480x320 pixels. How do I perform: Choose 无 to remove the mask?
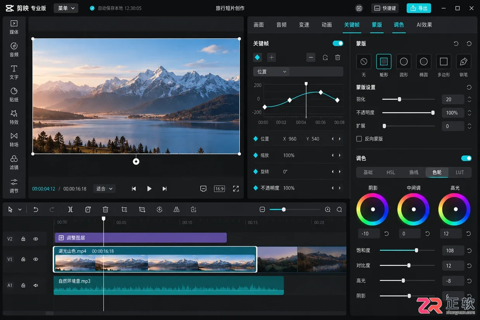pyautogui.click(x=364, y=62)
